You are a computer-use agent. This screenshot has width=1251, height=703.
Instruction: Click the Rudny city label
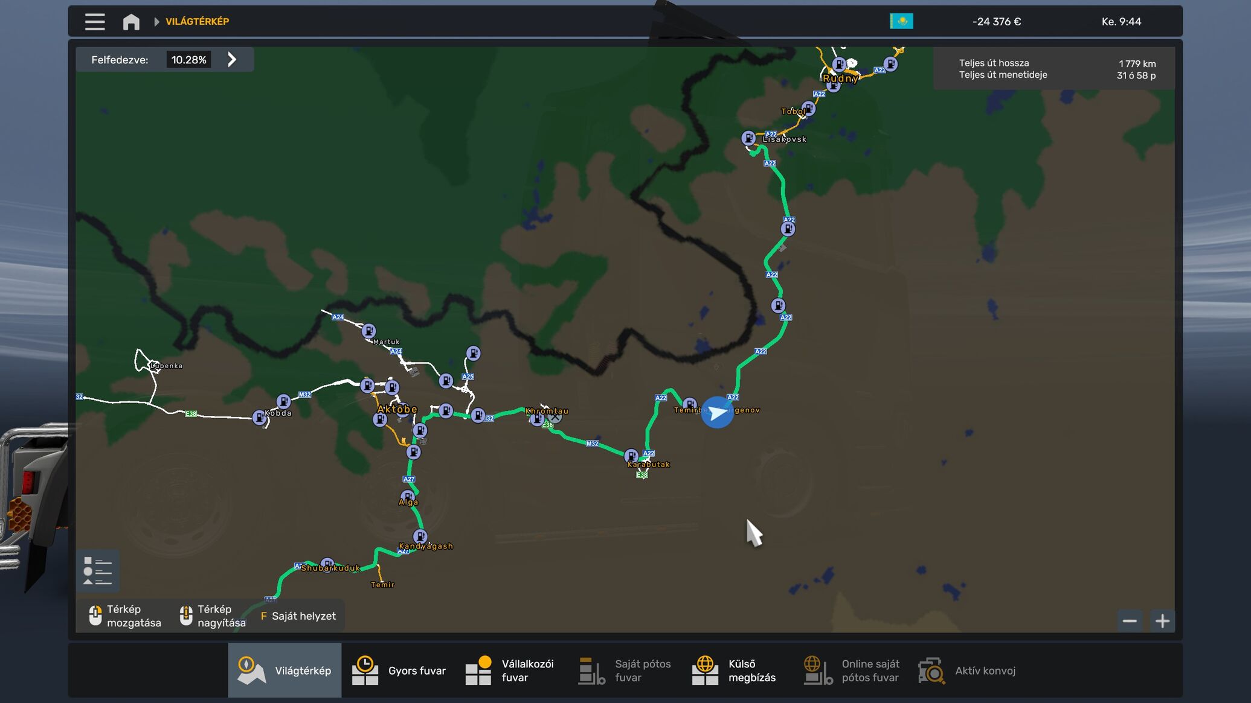[840, 78]
